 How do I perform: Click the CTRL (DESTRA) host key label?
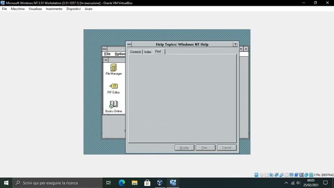(324, 175)
